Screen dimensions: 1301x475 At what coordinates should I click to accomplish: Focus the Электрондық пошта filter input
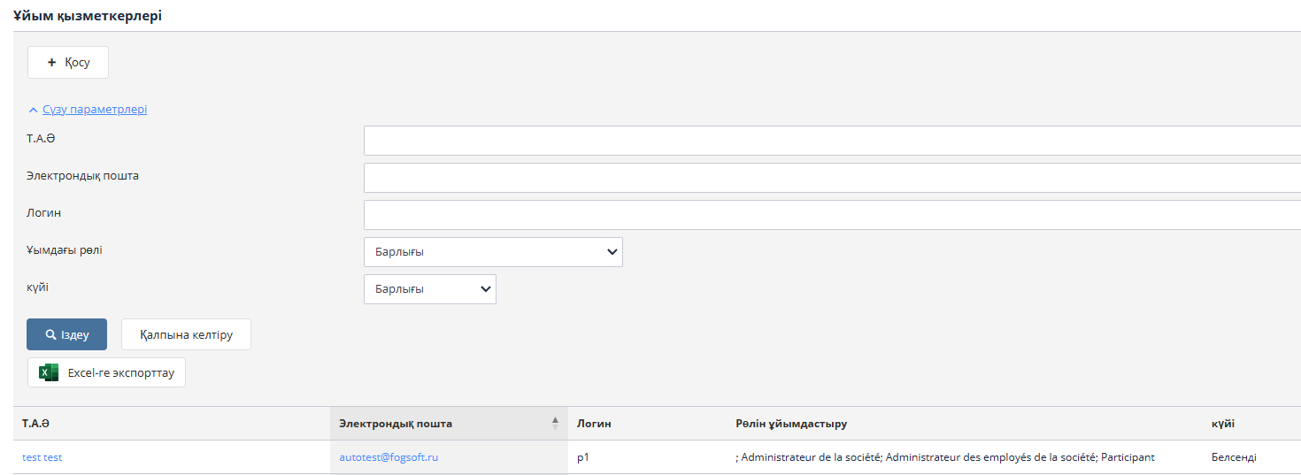pos(830,178)
